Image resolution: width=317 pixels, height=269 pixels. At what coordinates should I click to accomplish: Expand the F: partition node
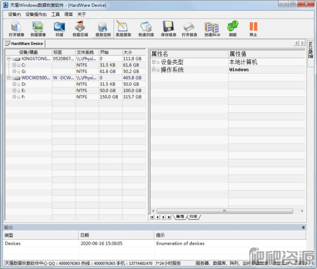14,97
